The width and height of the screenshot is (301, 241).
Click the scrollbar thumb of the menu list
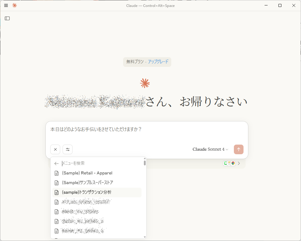pyautogui.click(x=145, y=163)
